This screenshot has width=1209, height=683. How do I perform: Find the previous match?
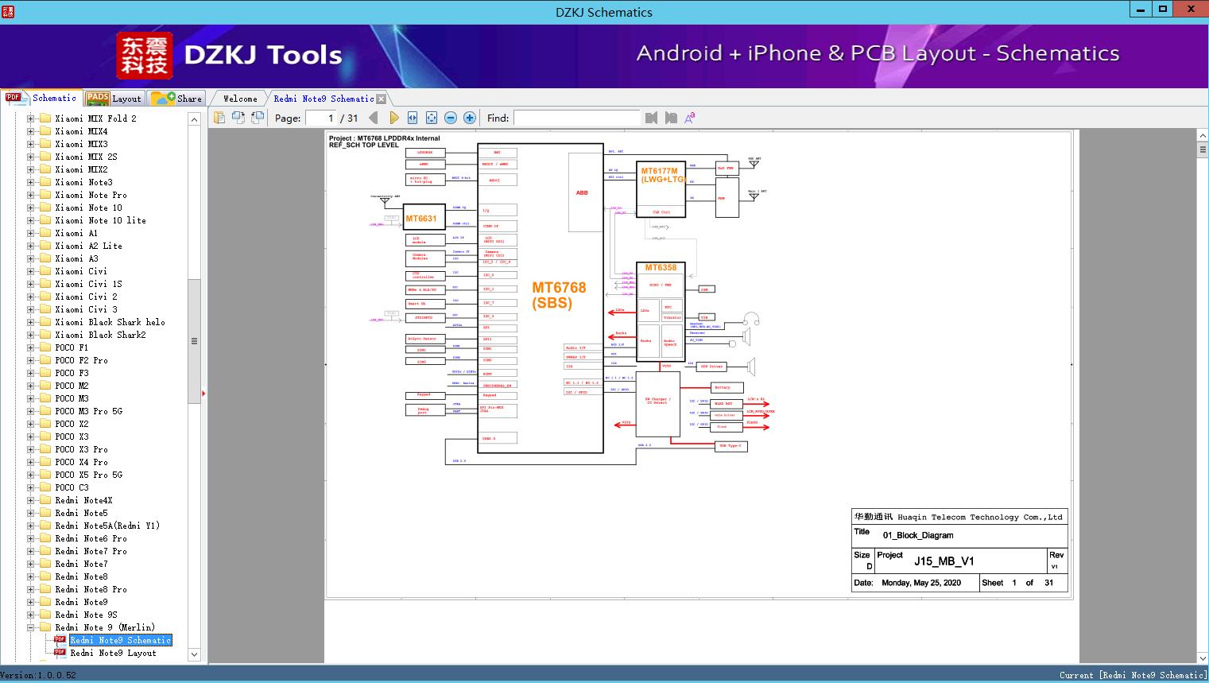click(652, 118)
